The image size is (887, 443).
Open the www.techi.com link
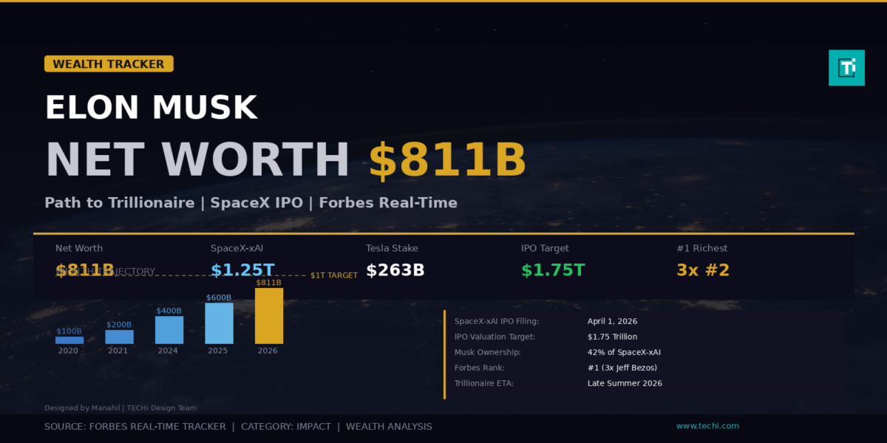click(707, 425)
